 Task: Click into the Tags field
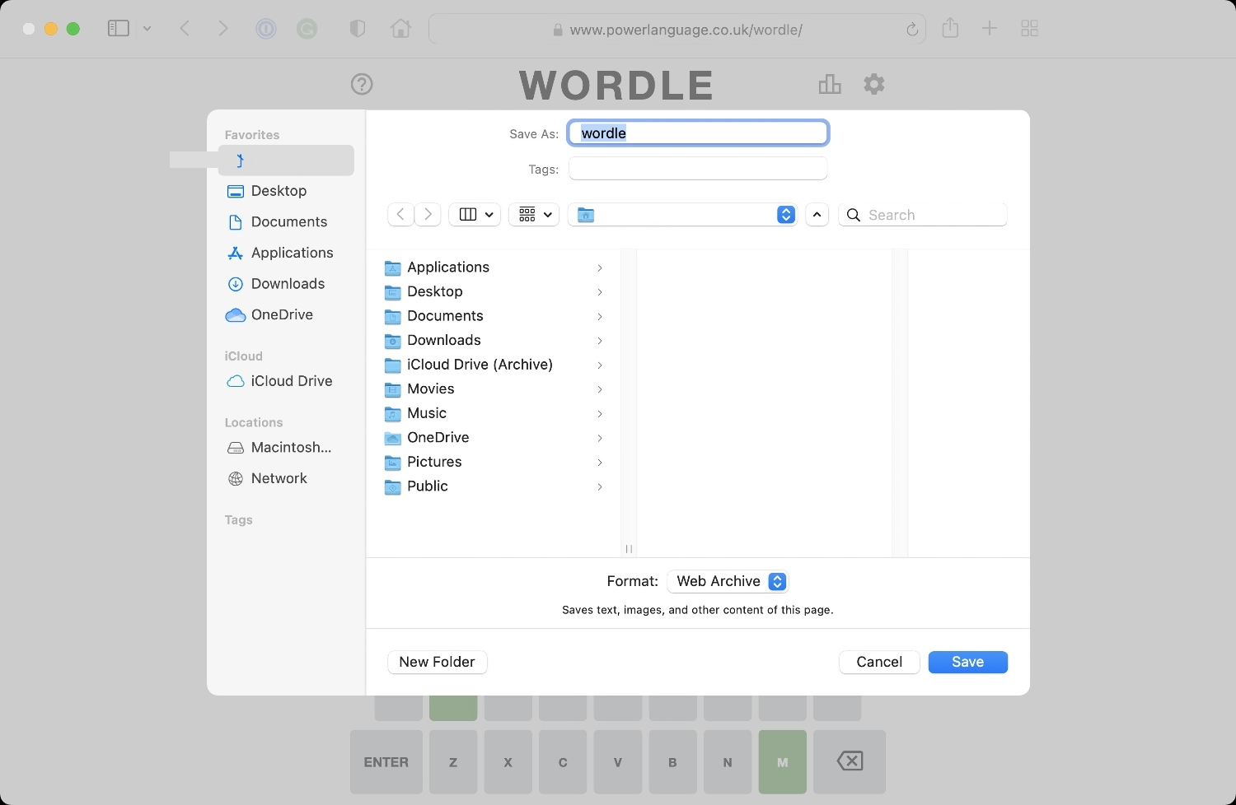698,169
